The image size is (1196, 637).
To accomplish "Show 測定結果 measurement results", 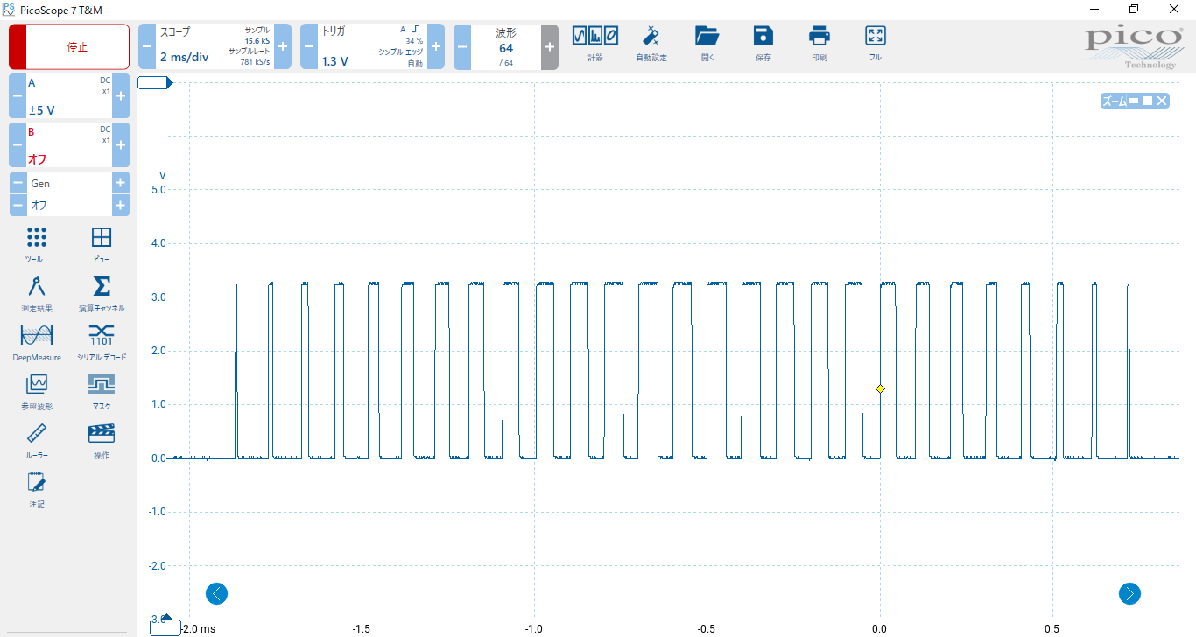I will pyautogui.click(x=36, y=291).
